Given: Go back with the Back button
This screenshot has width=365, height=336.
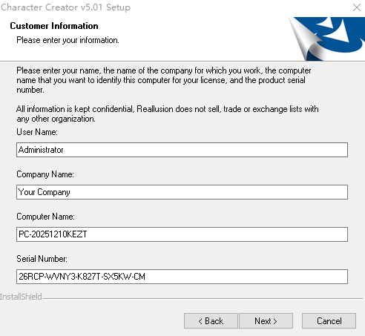Looking at the screenshot, I should click(211, 321).
